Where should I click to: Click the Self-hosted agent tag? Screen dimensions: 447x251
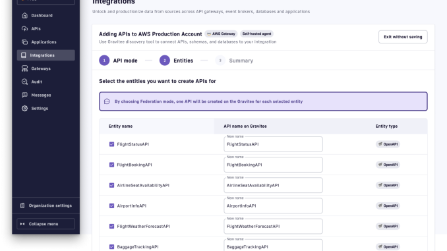click(x=256, y=34)
